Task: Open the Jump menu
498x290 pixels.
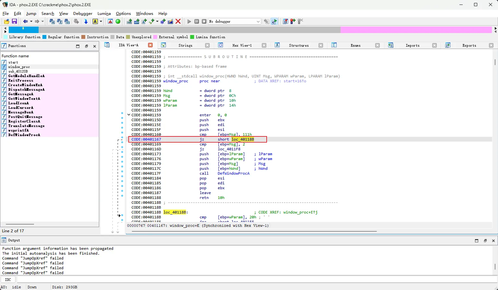Action: pyautogui.click(x=31, y=13)
